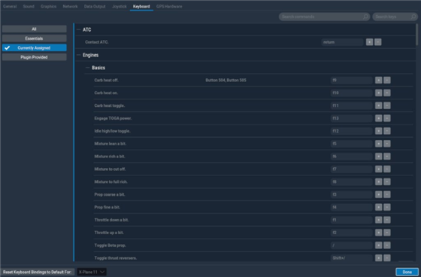The height and width of the screenshot is (277, 421).
Task: Remove key binding for Contact ATC
Action: tap(377, 42)
